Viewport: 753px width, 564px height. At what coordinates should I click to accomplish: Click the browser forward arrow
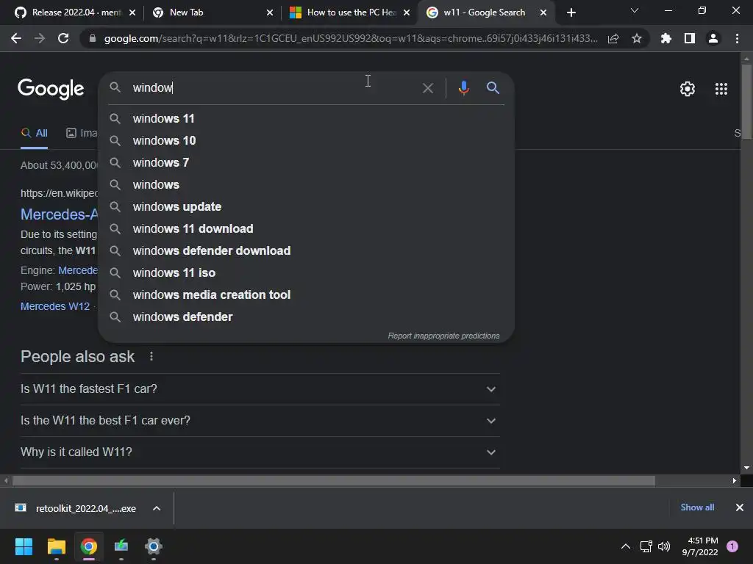click(x=40, y=38)
